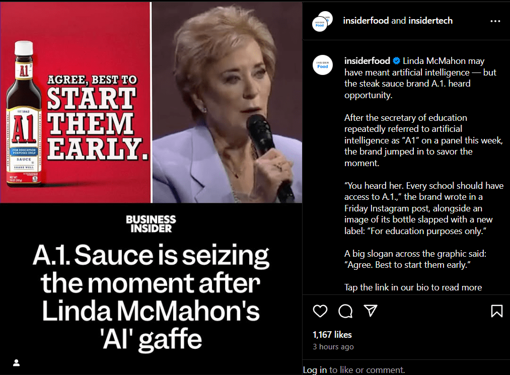Save the post with the bookmark icon
The image size is (510, 375).
[496, 311]
